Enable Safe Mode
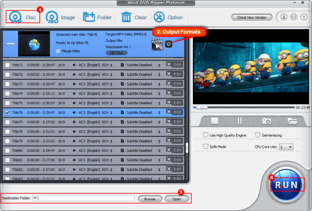312x211 pixels. pyautogui.click(x=205, y=146)
